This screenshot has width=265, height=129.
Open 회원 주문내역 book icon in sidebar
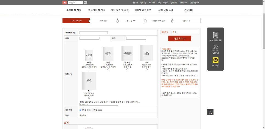click(215, 35)
